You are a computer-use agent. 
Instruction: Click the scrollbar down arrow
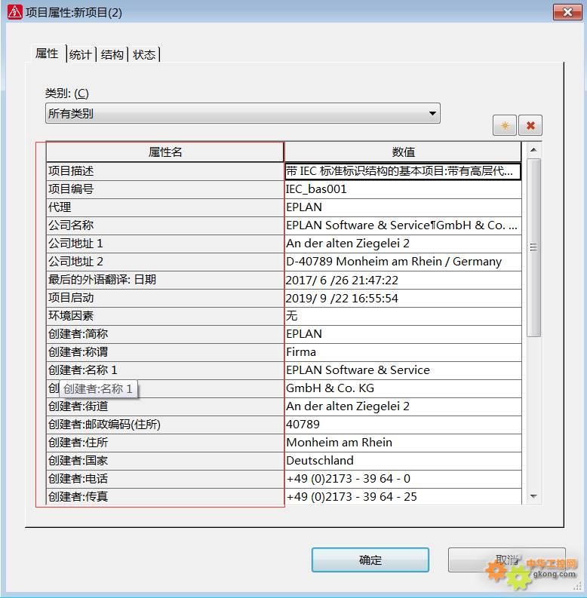pos(533,496)
